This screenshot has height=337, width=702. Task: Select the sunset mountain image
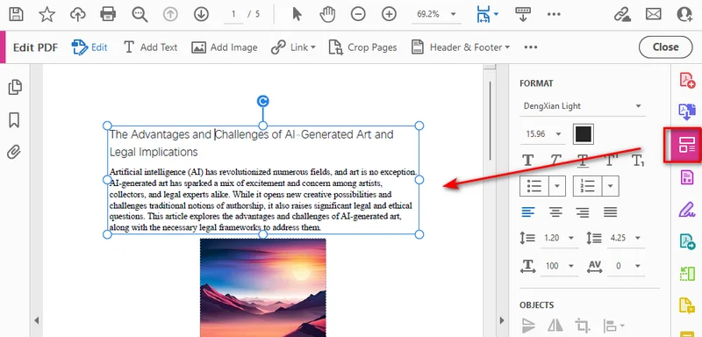pos(262,287)
